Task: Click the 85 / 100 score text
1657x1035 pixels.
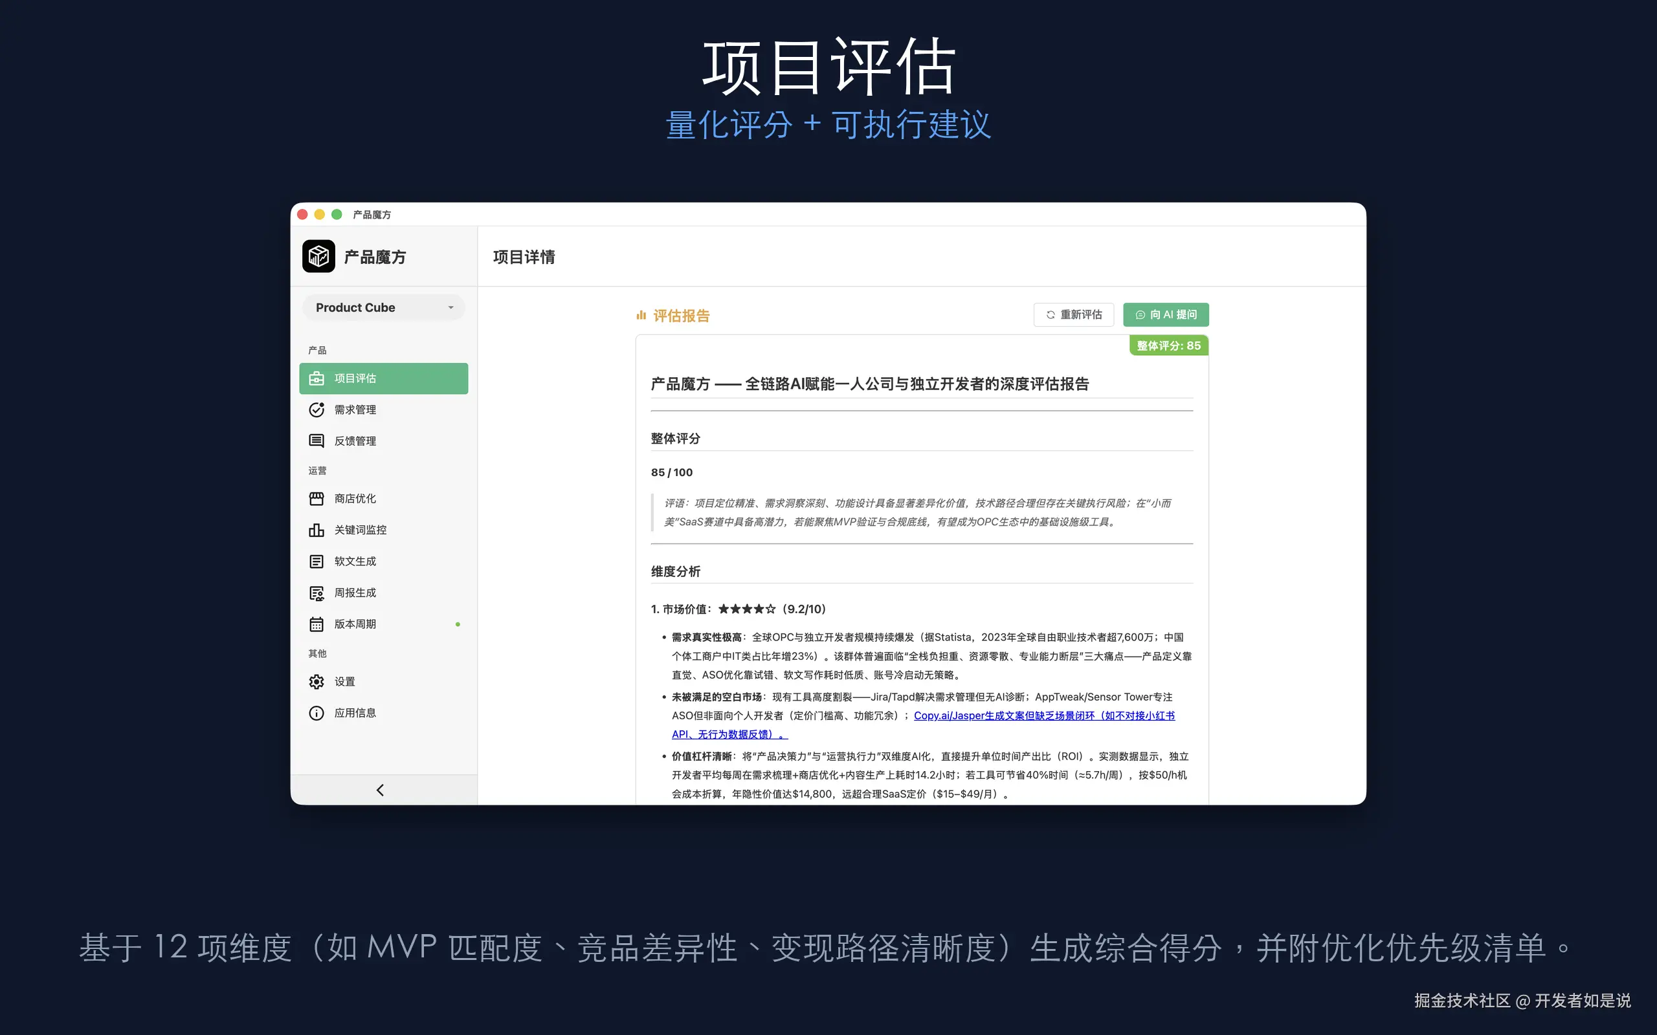Action: (672, 472)
